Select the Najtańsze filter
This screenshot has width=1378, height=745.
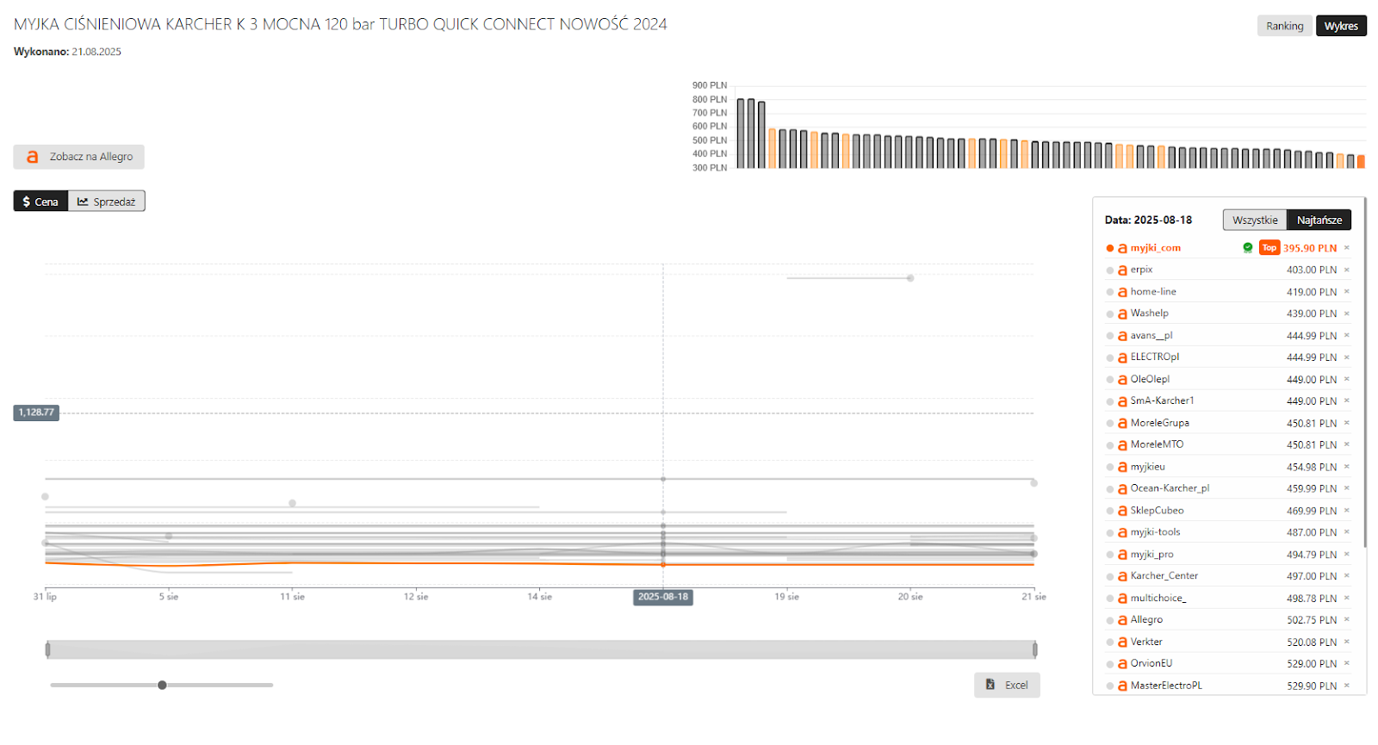(1319, 220)
